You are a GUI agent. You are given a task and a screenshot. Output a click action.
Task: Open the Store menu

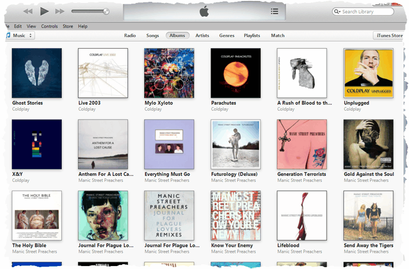[67, 26]
